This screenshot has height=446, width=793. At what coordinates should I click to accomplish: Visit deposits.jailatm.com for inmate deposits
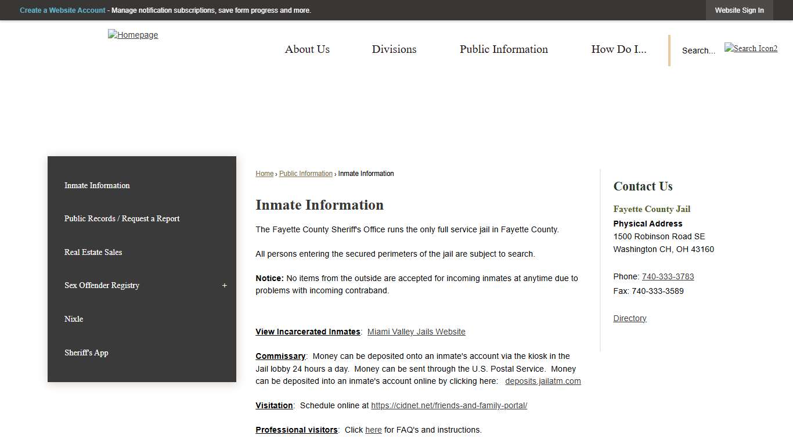point(542,381)
